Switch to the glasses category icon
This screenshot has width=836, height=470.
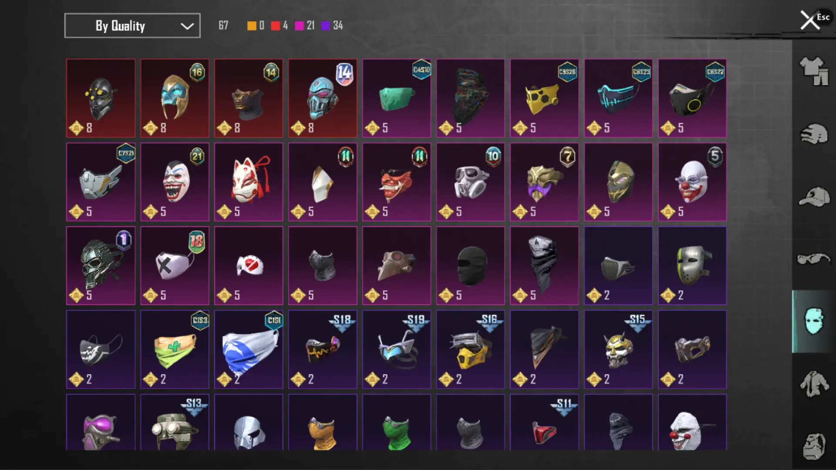pos(813,259)
